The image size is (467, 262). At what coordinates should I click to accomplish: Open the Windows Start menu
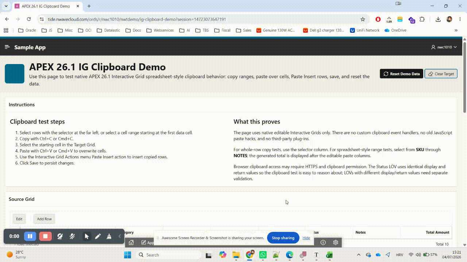[x=127, y=255]
